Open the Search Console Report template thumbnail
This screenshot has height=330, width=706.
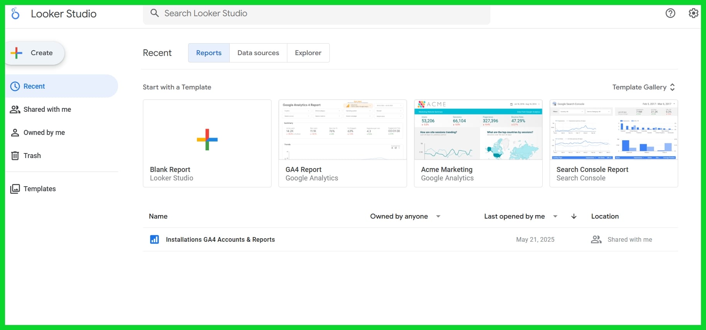(x=614, y=130)
